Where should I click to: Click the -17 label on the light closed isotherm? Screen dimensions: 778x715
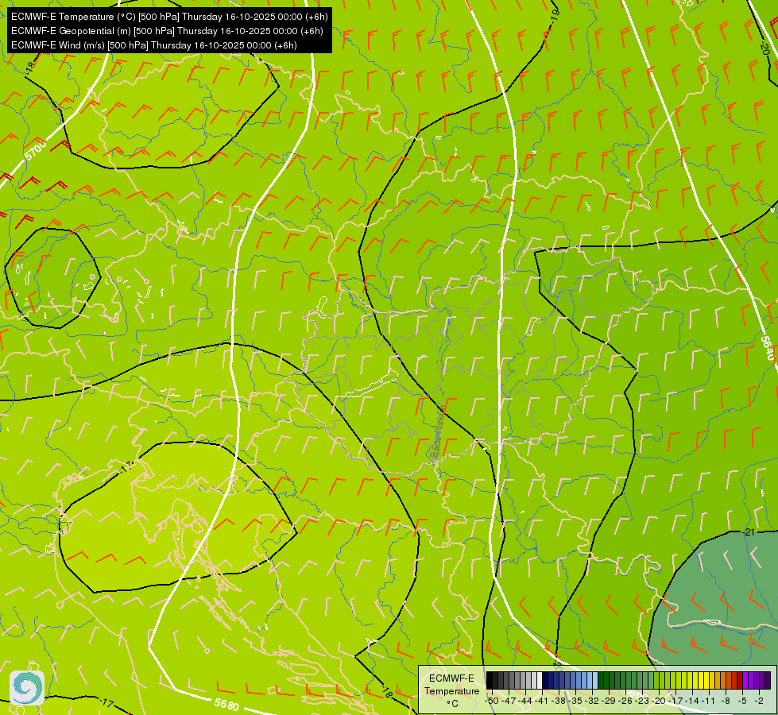126,466
